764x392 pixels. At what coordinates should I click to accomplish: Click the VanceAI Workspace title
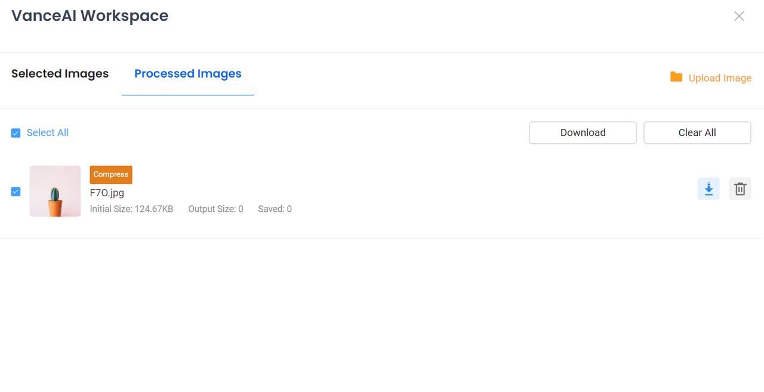[x=90, y=16]
